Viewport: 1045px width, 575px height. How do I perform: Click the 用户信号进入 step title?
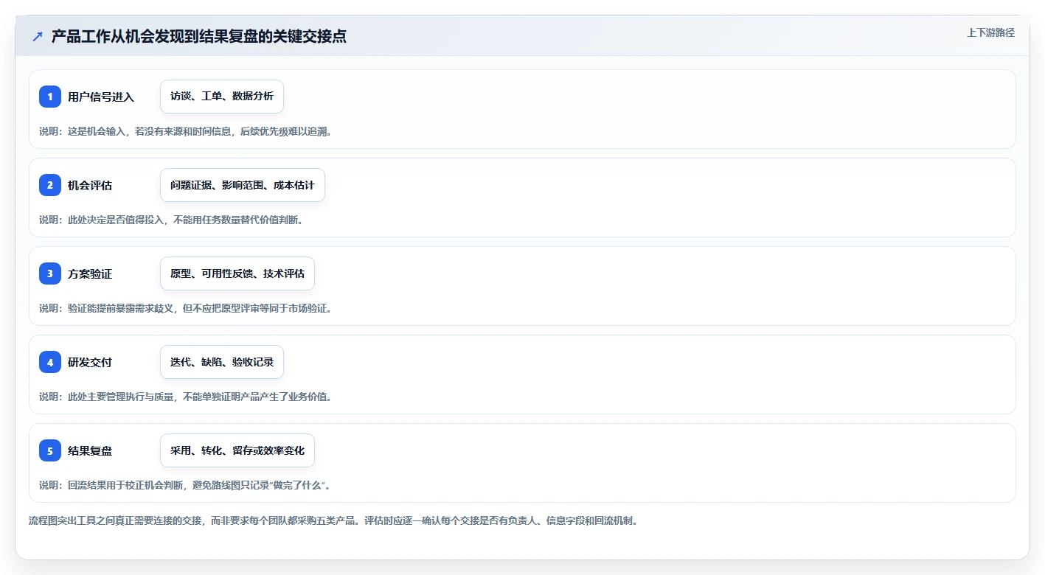pos(101,97)
